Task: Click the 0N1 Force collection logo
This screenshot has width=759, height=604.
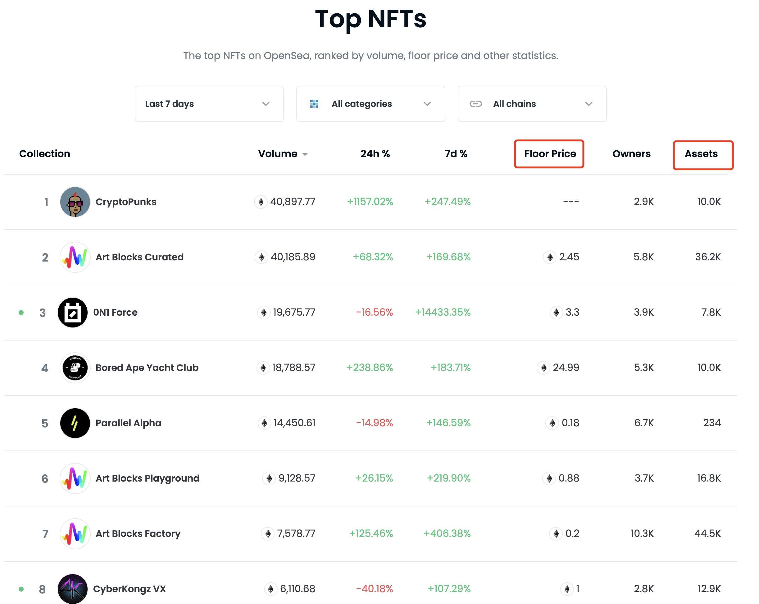Action: pos(73,312)
